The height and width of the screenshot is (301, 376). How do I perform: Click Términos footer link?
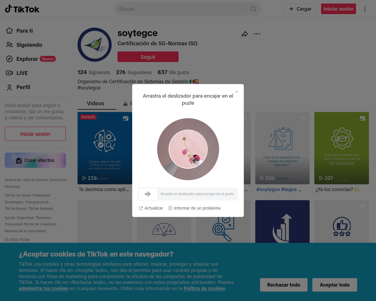click(x=43, y=218)
